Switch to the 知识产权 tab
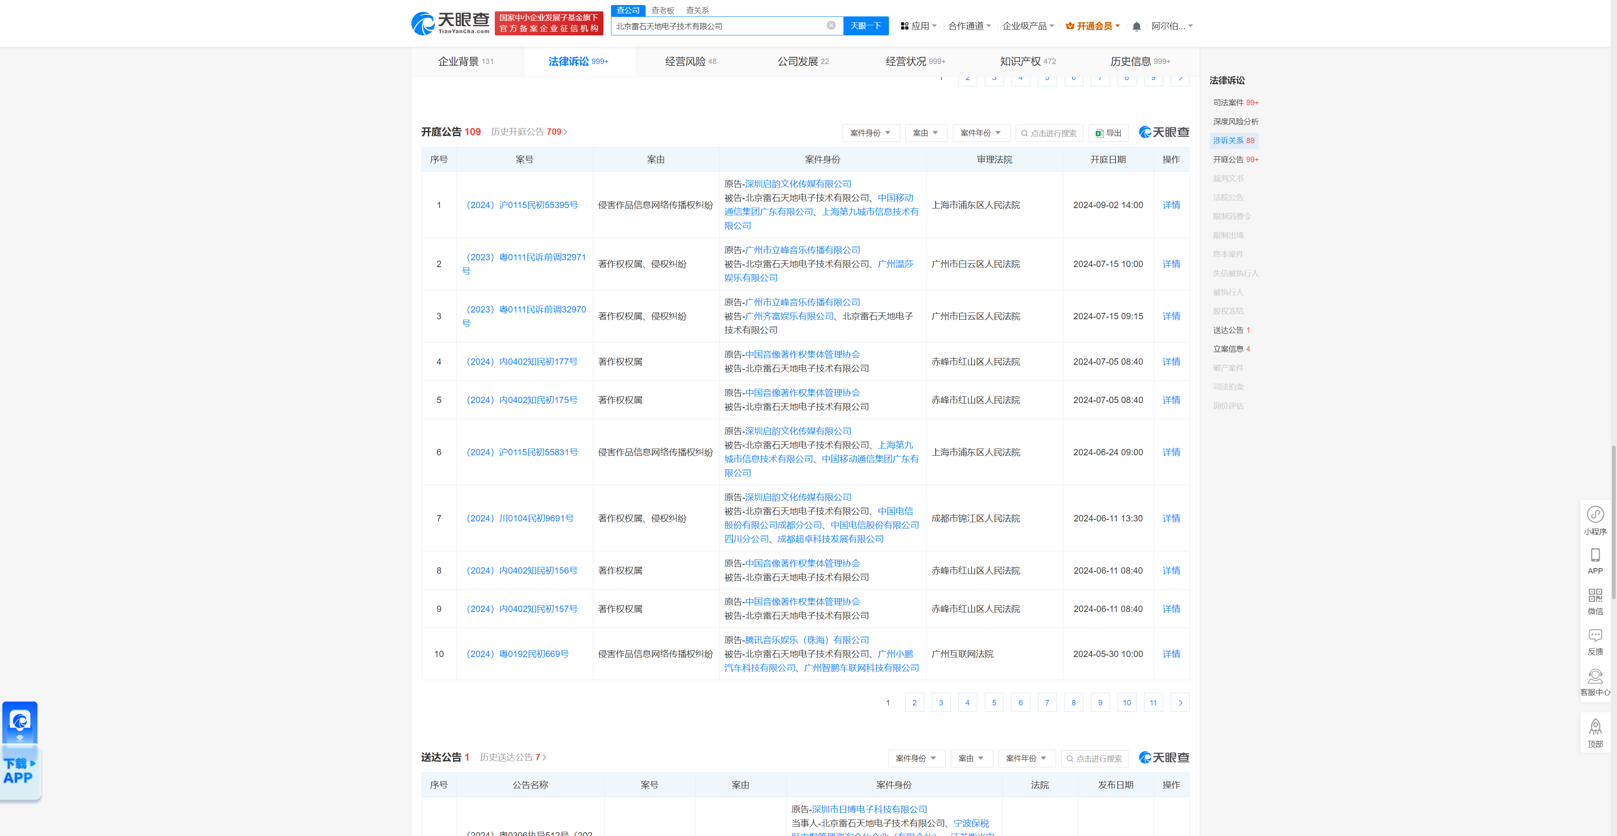This screenshot has width=1617, height=836. click(1027, 61)
